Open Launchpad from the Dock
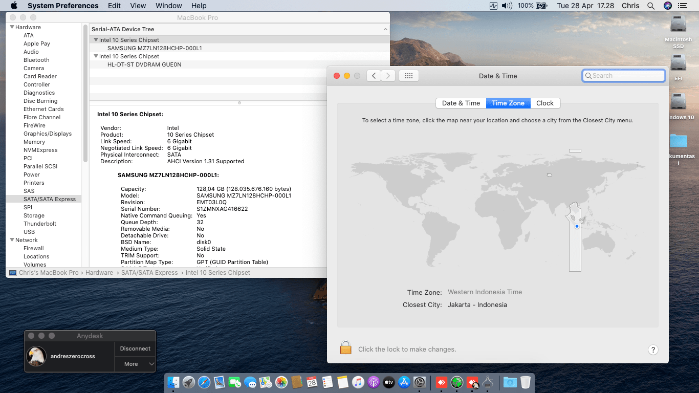 click(189, 382)
